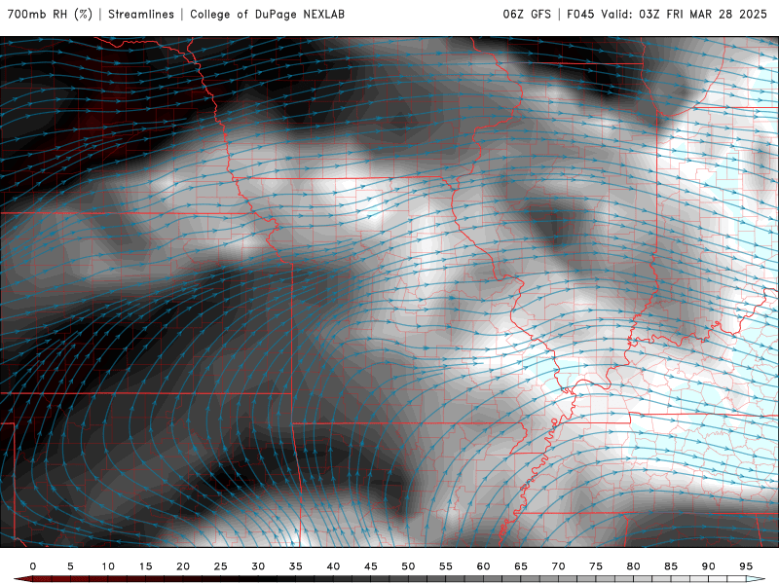This screenshot has width=779, height=584.
Task: Select the 90 label on the colorbar scale
Action: (709, 566)
